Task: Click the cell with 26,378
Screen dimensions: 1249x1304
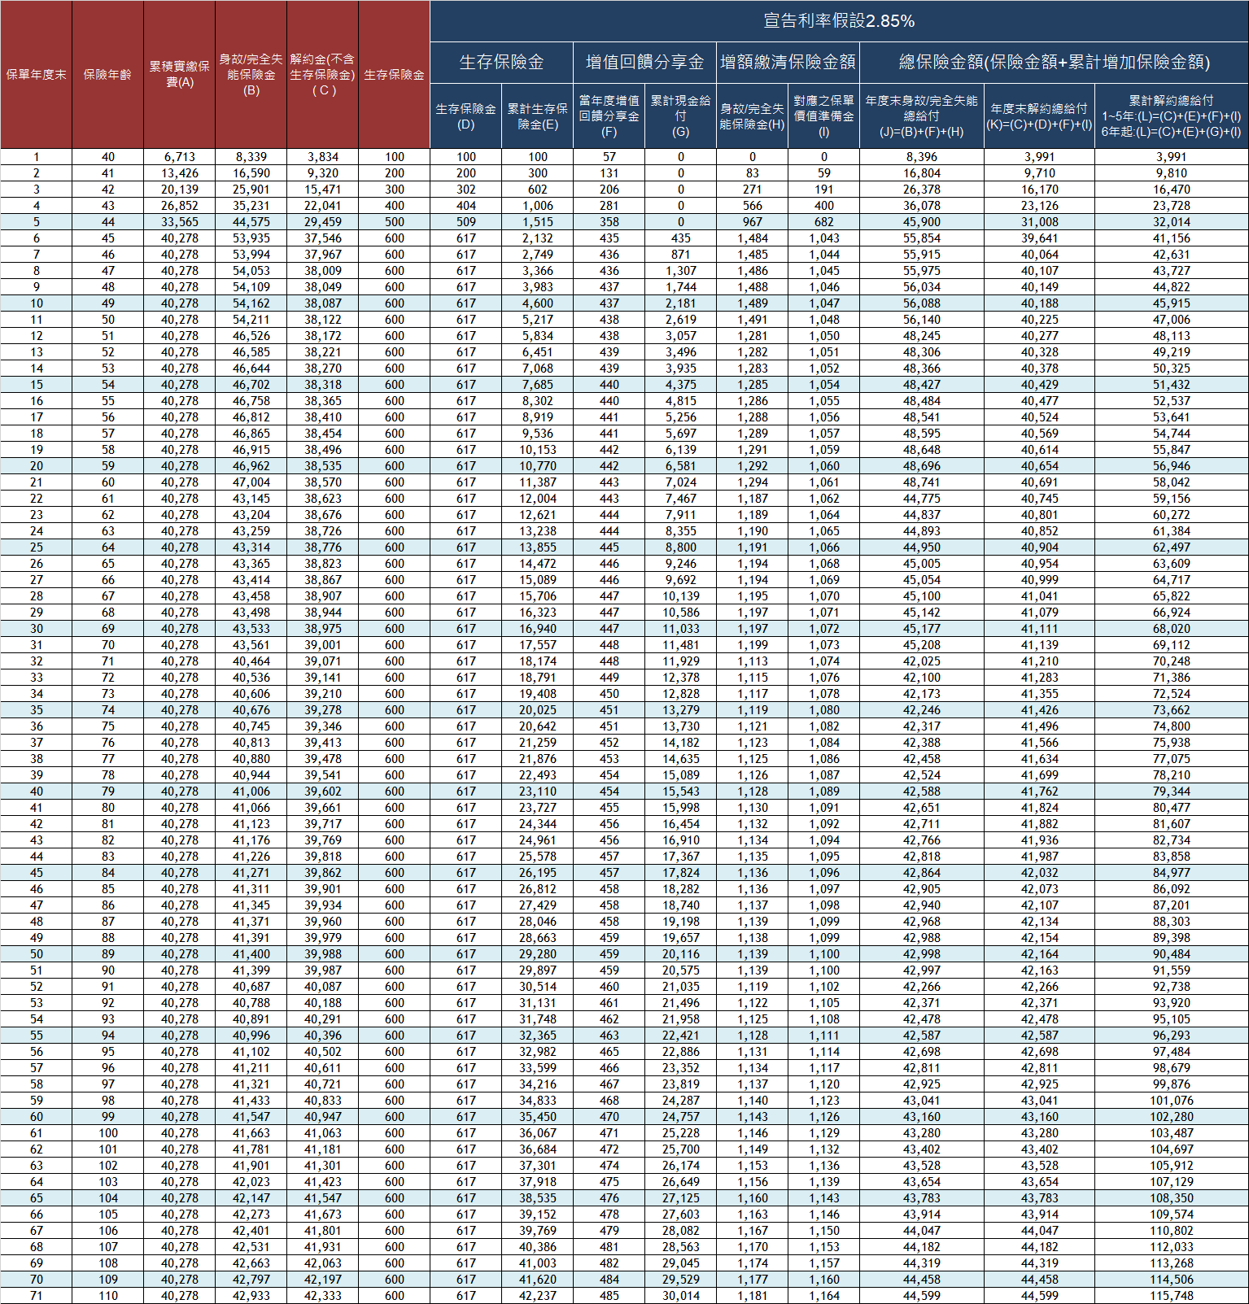Action: click(921, 190)
